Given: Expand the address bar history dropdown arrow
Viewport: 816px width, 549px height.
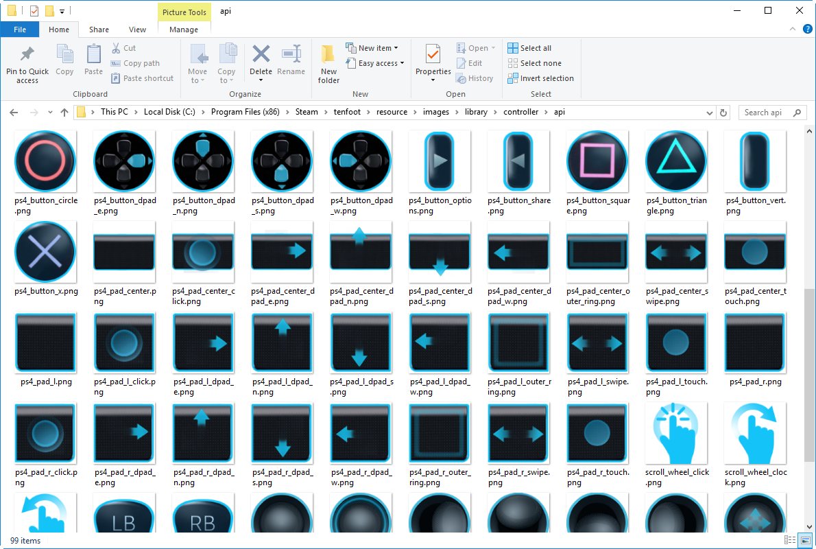Looking at the screenshot, I should (710, 111).
